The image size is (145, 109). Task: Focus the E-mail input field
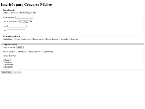pyautogui.click(x=17, y=26)
